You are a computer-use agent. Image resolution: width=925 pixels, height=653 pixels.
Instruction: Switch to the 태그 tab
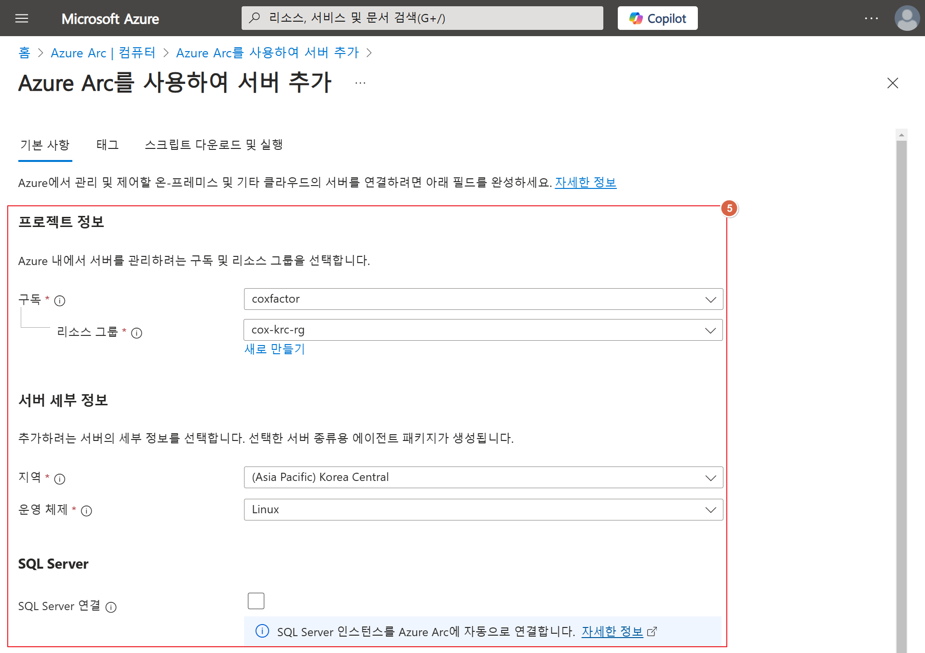click(108, 145)
